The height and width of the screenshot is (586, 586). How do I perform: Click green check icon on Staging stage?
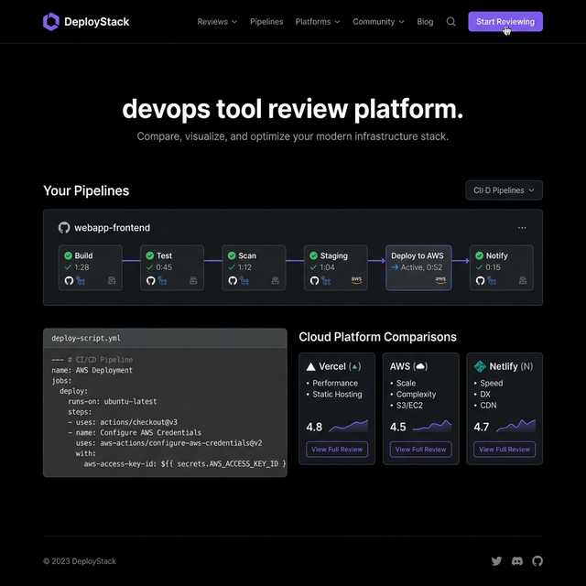(313, 255)
